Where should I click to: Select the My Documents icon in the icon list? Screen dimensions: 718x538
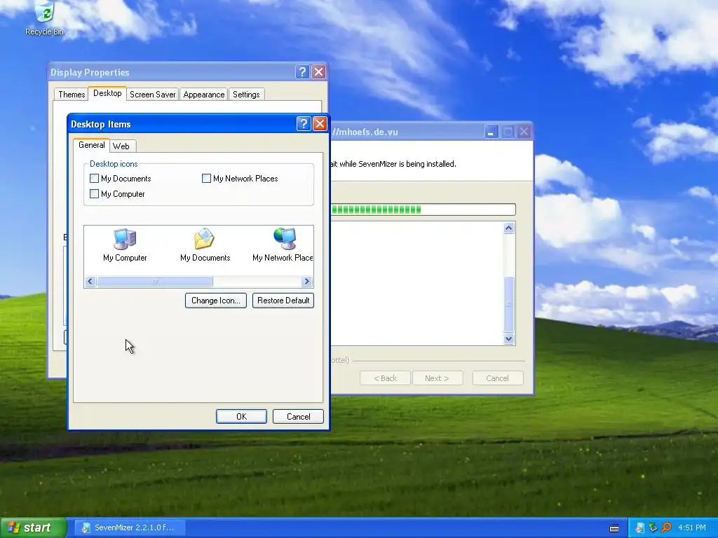tap(205, 246)
